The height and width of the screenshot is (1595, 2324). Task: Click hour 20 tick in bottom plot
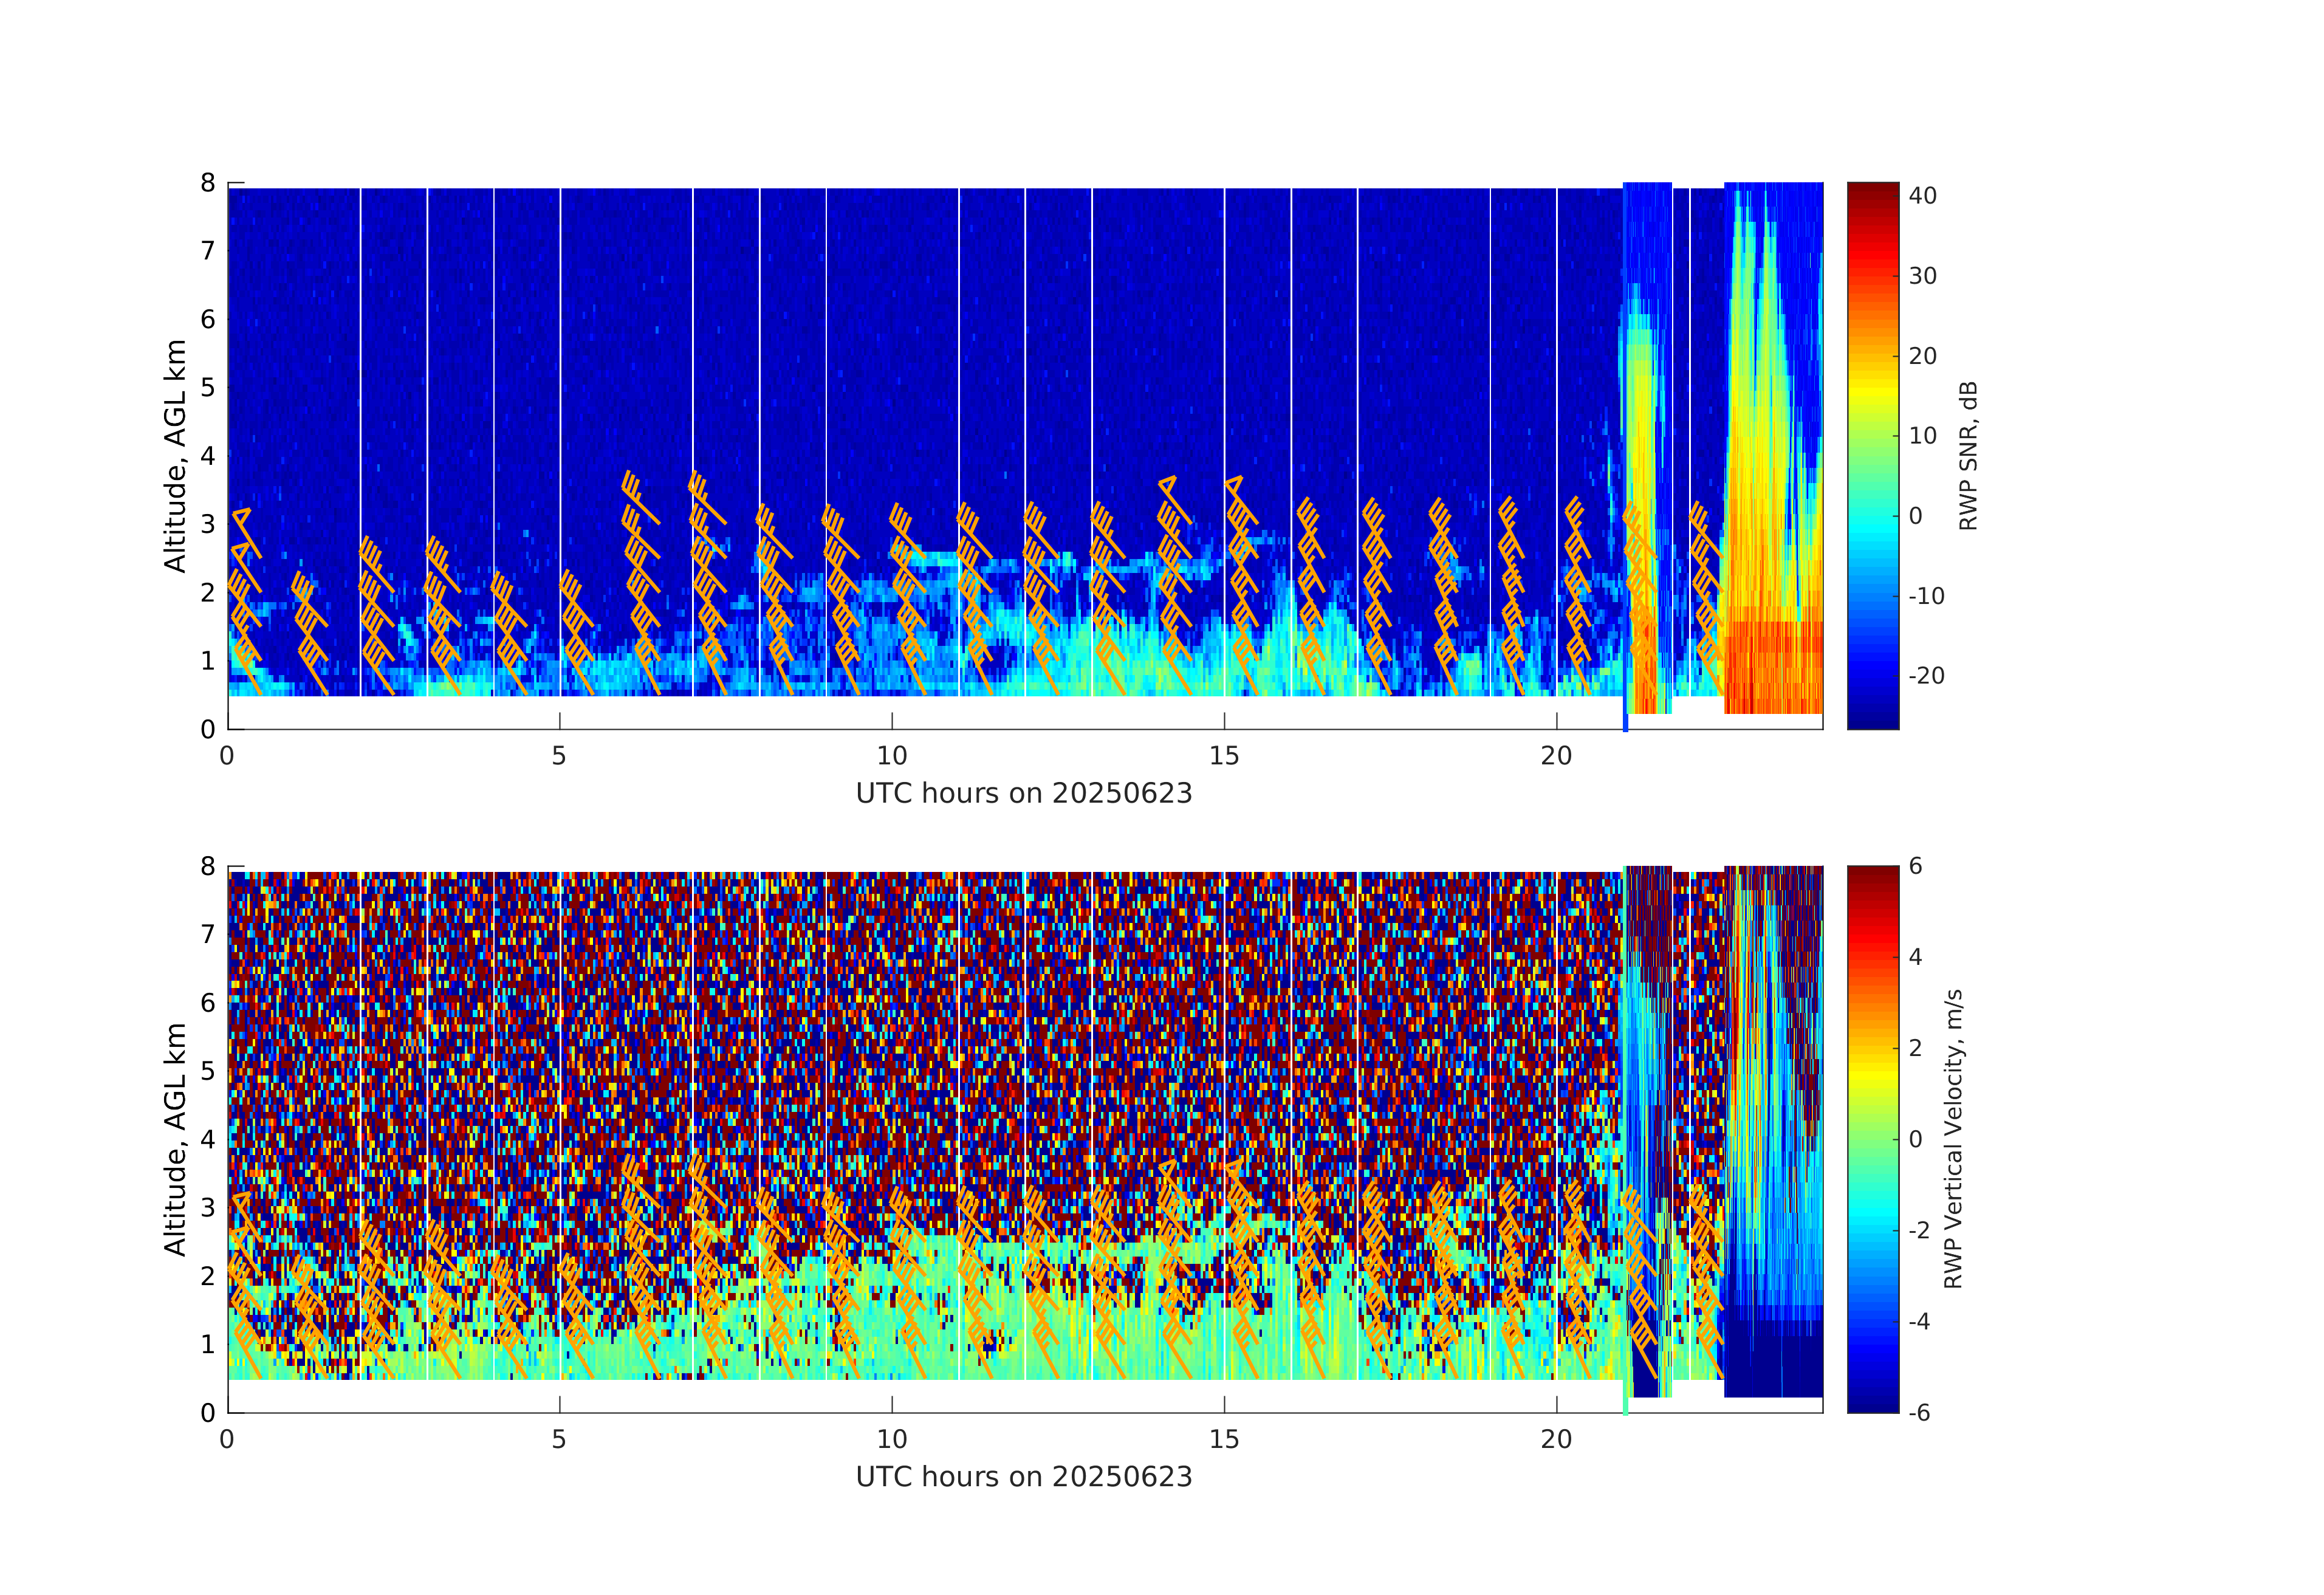coord(1556,1439)
